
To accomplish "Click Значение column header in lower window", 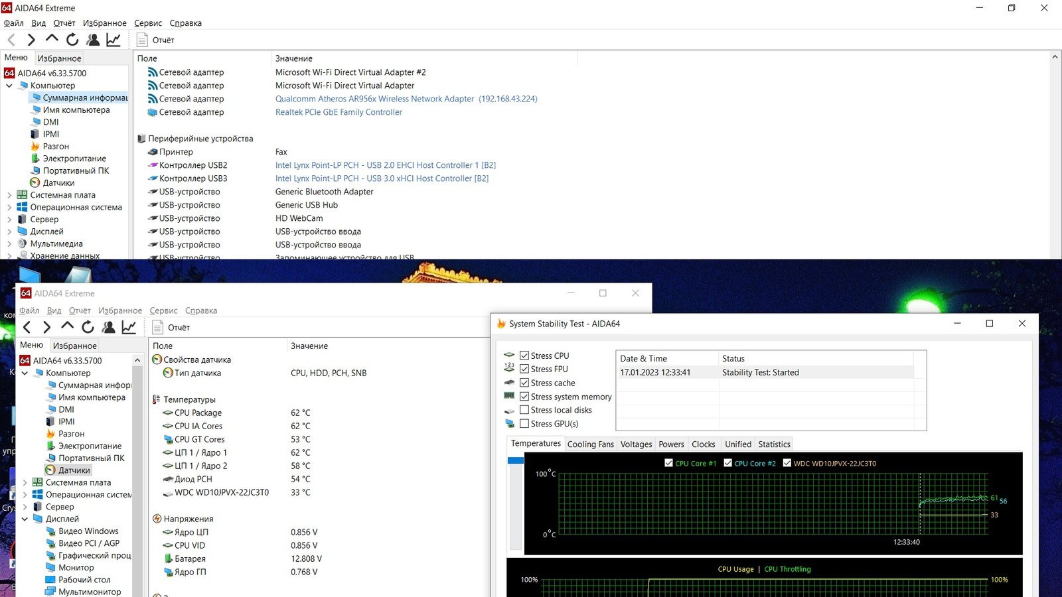I will point(309,346).
